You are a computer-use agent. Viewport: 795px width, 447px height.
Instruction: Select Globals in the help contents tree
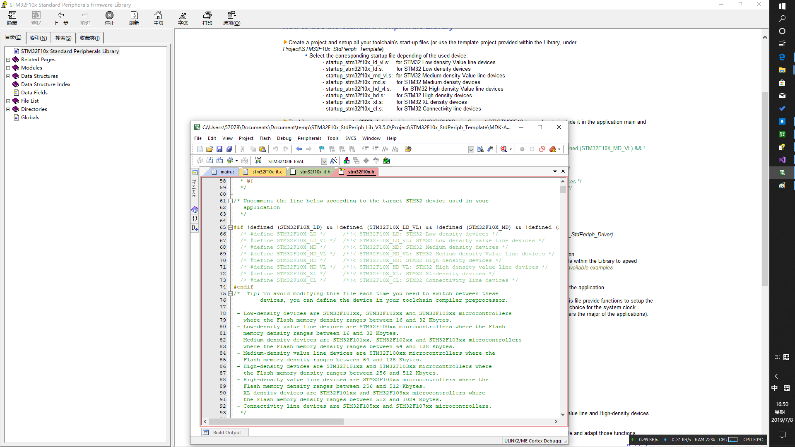[30, 118]
